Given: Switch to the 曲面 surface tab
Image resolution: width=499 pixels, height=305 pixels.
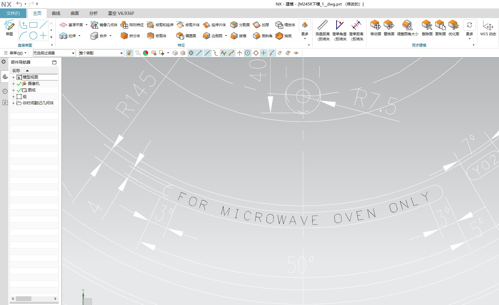Looking at the screenshot, I should coord(75,13).
